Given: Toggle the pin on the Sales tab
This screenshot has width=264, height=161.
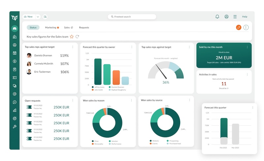Looking at the screenshot, I should pyautogui.click(x=72, y=28).
